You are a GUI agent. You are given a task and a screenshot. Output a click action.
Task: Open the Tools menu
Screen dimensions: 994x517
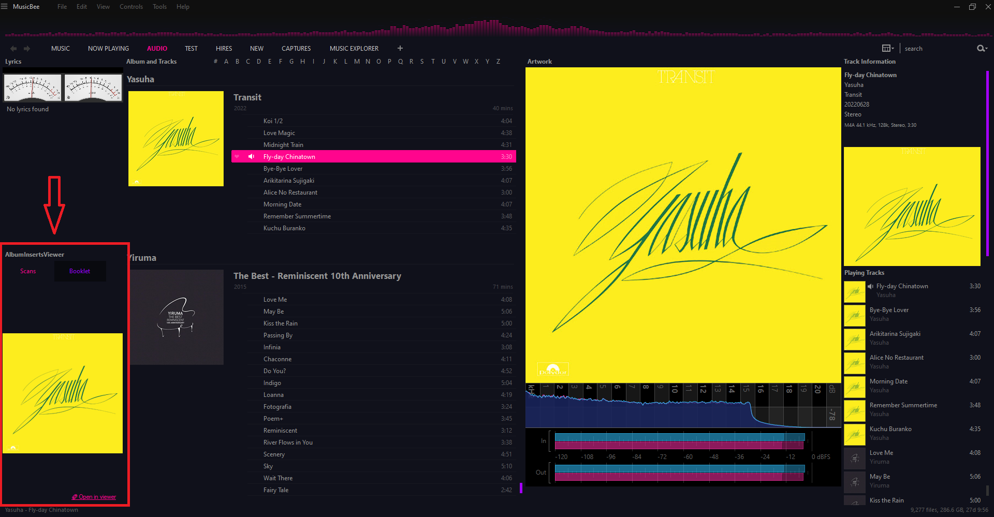[159, 7]
